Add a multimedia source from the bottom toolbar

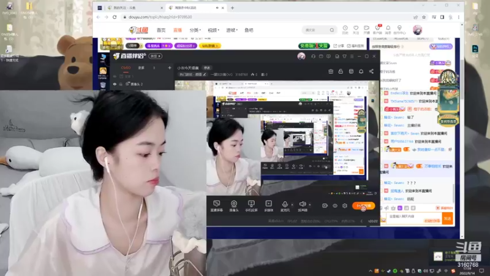268,206
